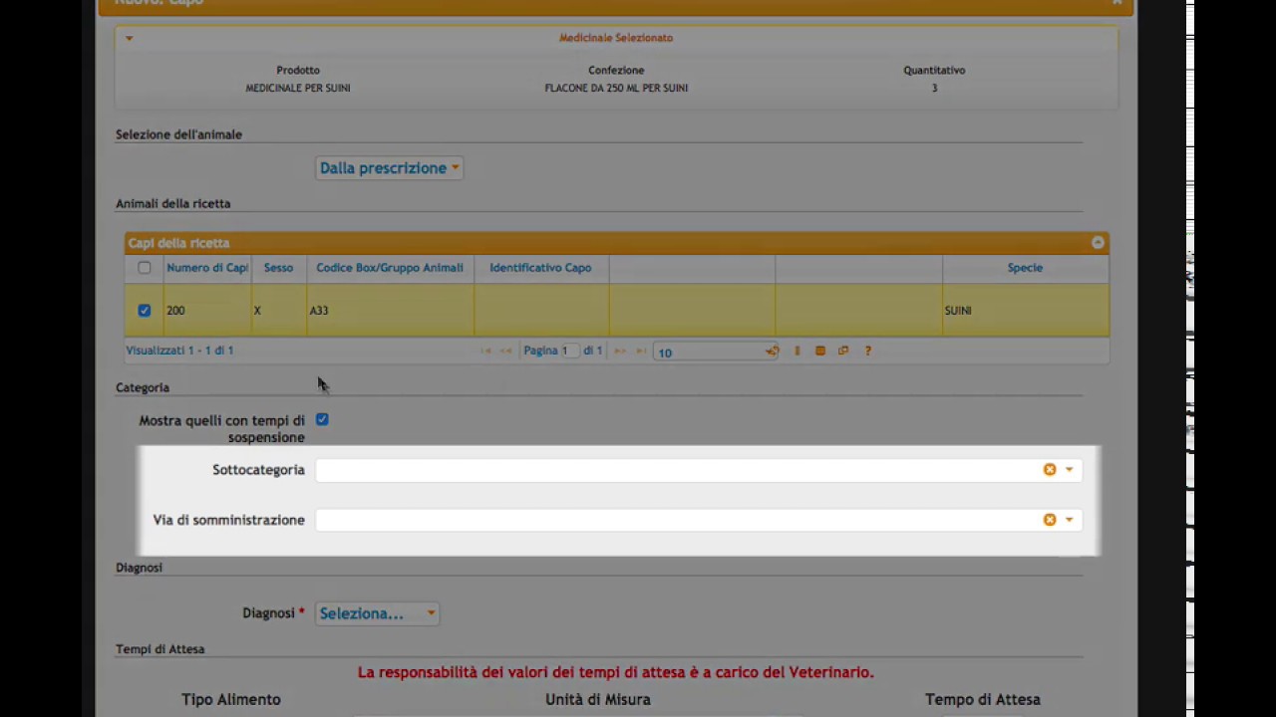
Task: Click the MEDICINALE PER SUINI product text
Action: (x=298, y=89)
